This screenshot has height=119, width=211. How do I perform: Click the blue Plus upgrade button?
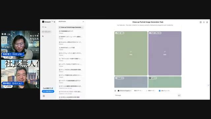coord(48,91)
